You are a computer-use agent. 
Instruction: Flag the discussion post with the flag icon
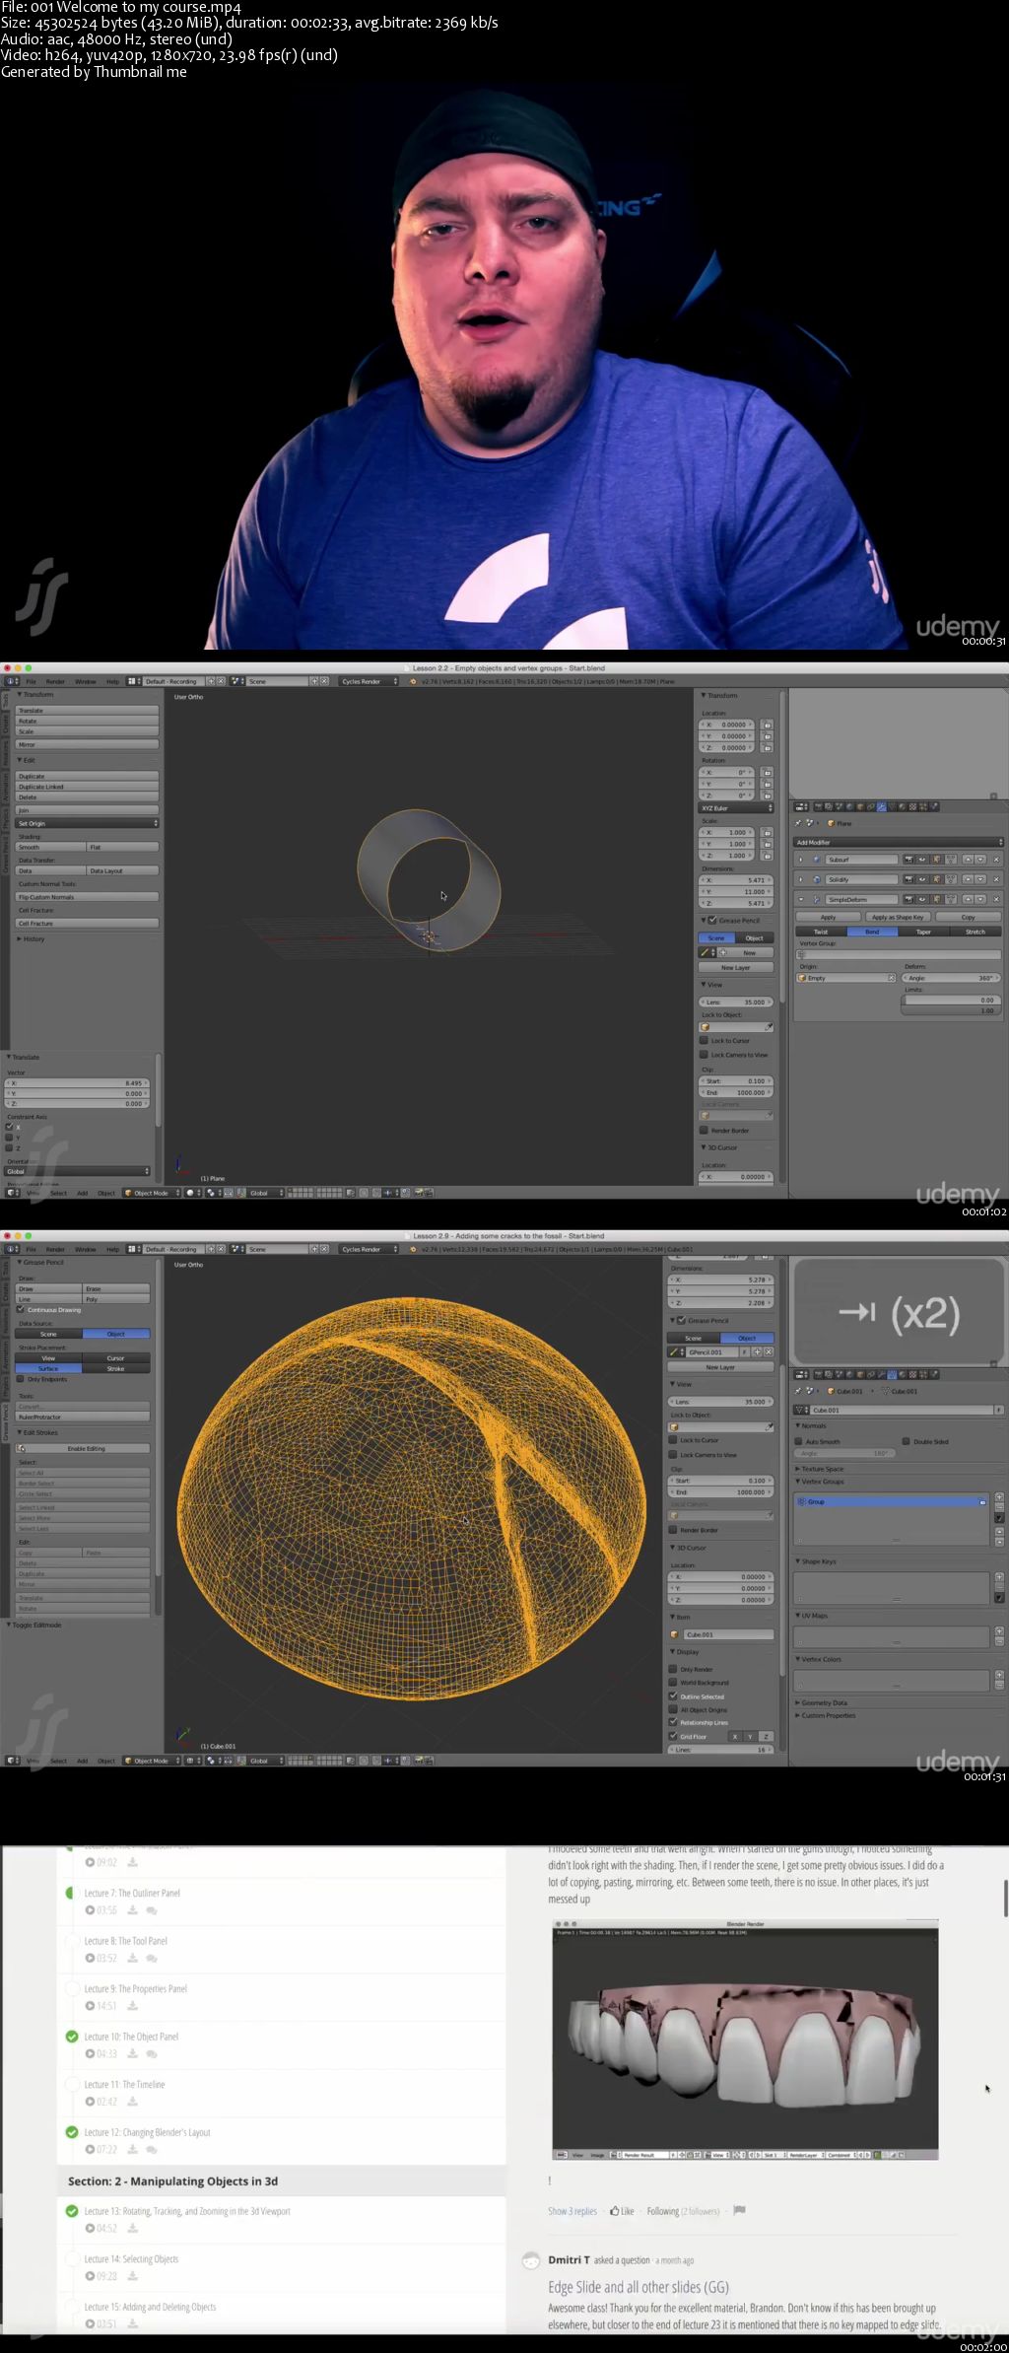(x=739, y=2210)
